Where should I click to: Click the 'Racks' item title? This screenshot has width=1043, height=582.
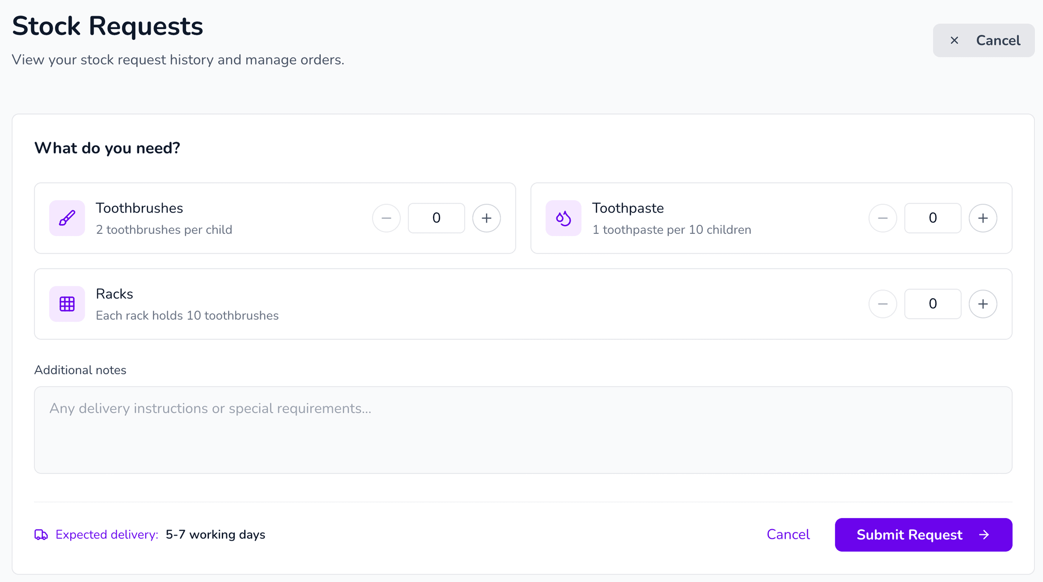pyautogui.click(x=114, y=294)
